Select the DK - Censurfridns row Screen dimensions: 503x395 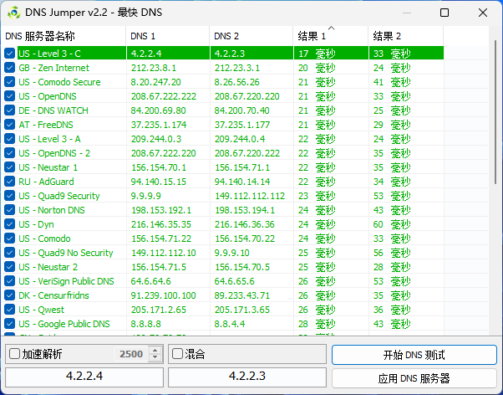point(224,295)
